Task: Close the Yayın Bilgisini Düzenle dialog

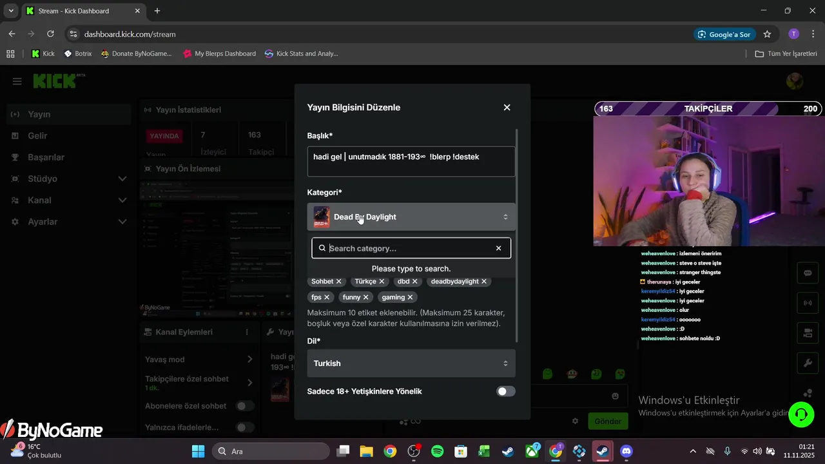Action: 507,108
